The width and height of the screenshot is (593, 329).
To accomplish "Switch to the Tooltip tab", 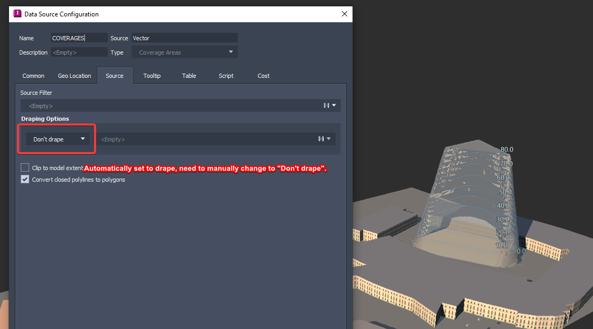I will coord(151,75).
